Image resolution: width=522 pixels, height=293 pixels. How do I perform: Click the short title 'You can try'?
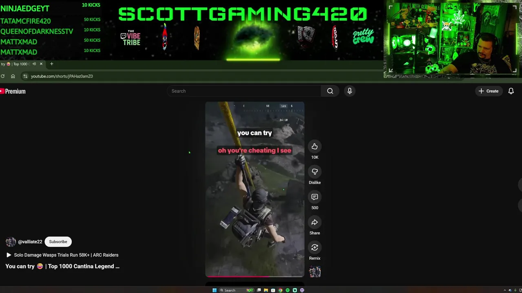click(62, 266)
